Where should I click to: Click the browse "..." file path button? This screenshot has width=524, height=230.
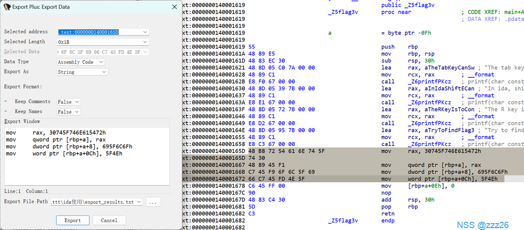click(x=153, y=202)
